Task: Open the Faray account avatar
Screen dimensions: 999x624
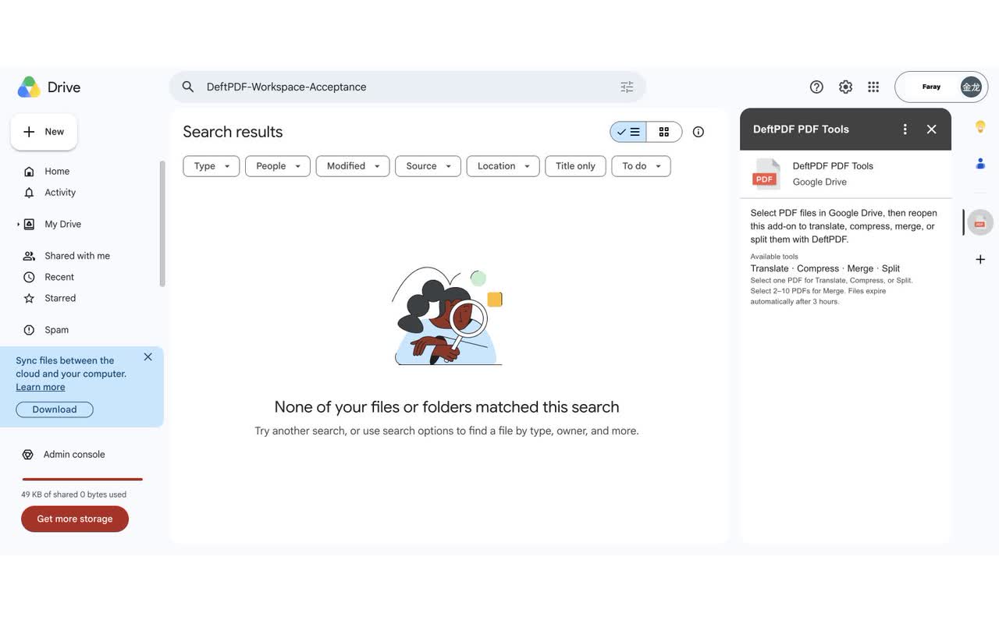Action: pos(971,87)
